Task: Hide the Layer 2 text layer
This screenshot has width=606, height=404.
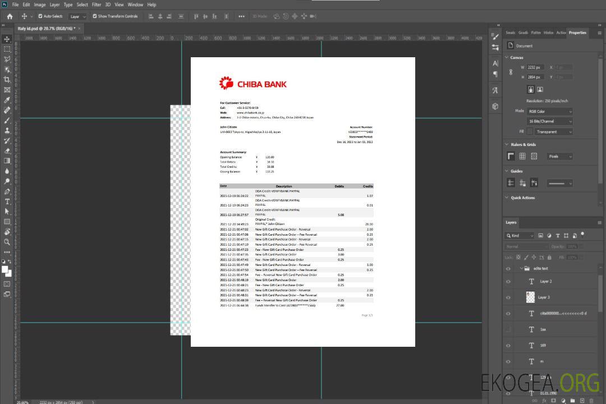Action: coord(508,282)
